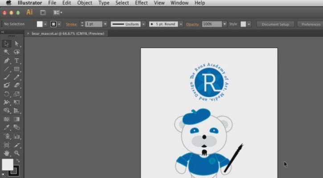This screenshot has width=323, height=178.
Task: Click the 1 pt stroke weight field
Action: [94, 24]
